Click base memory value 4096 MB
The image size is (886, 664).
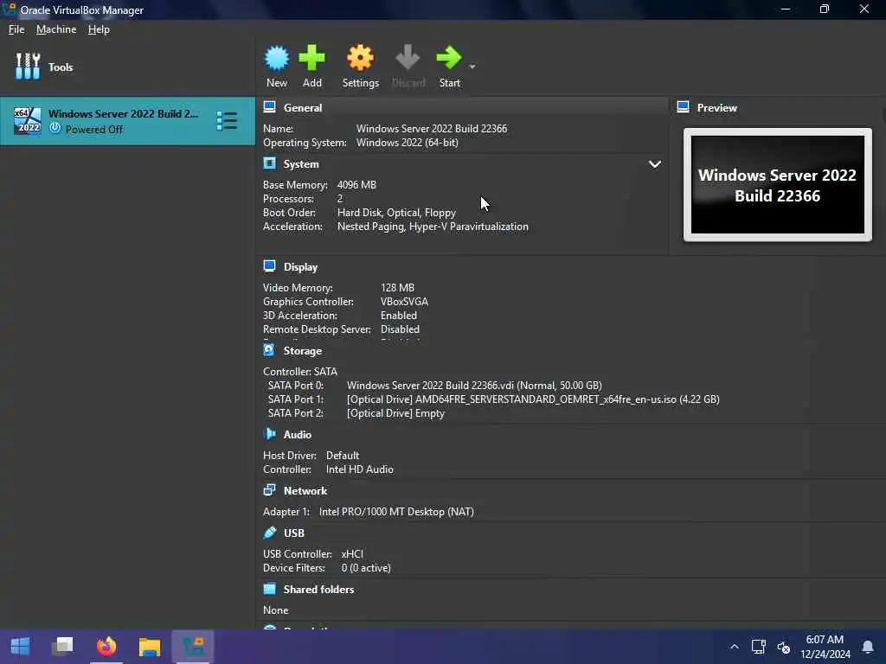(x=356, y=185)
